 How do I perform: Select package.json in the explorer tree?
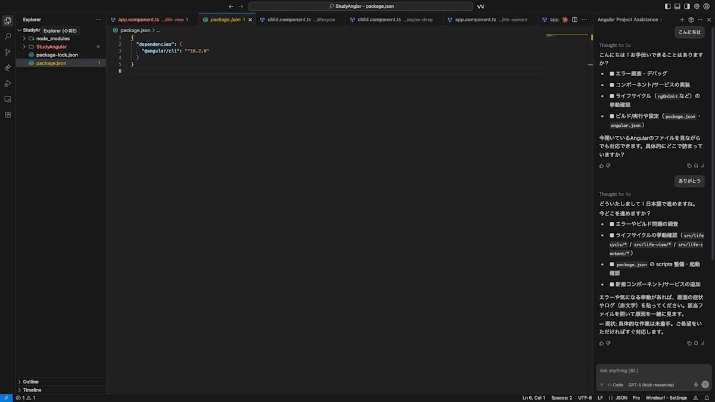pyautogui.click(x=61, y=63)
